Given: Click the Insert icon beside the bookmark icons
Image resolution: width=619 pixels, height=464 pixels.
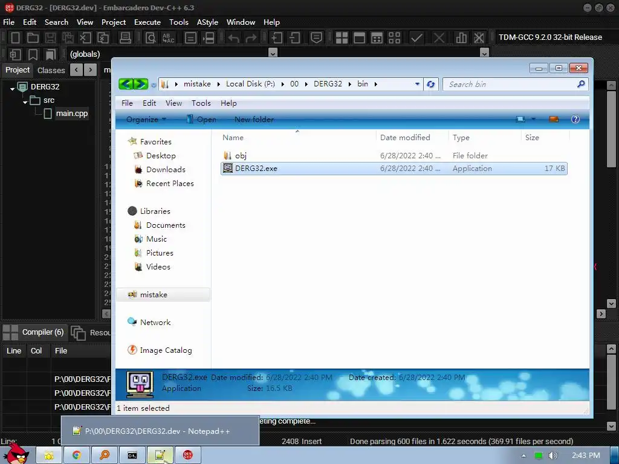Looking at the screenshot, I should [x=15, y=54].
